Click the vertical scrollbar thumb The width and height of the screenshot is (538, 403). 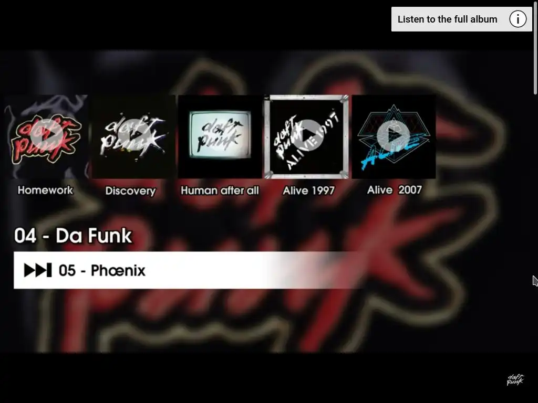coord(535,47)
